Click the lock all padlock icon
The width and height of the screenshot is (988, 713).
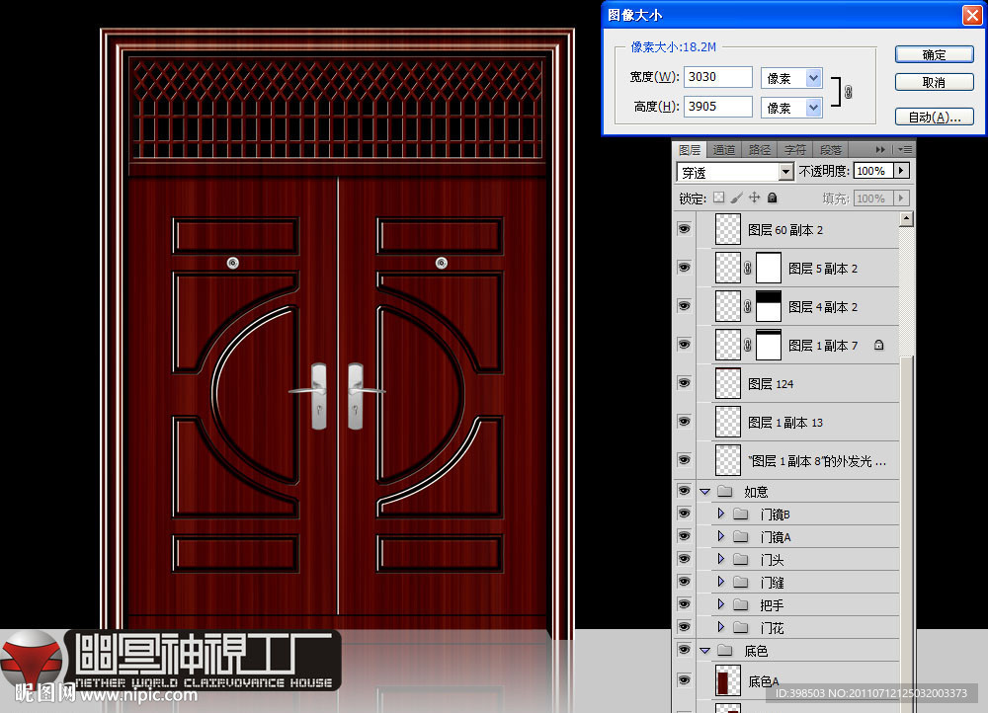tap(773, 198)
